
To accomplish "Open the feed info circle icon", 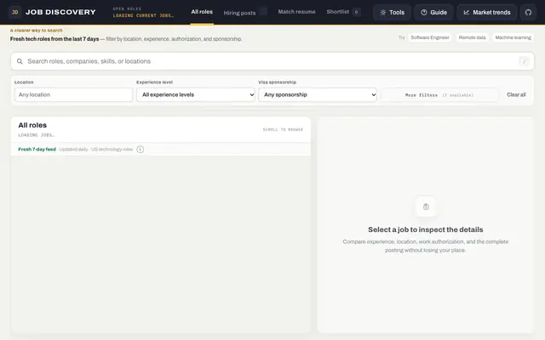I will 140,150.
